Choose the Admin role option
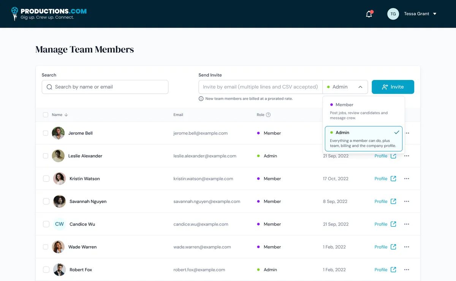The width and height of the screenshot is (456, 281). 364,139
